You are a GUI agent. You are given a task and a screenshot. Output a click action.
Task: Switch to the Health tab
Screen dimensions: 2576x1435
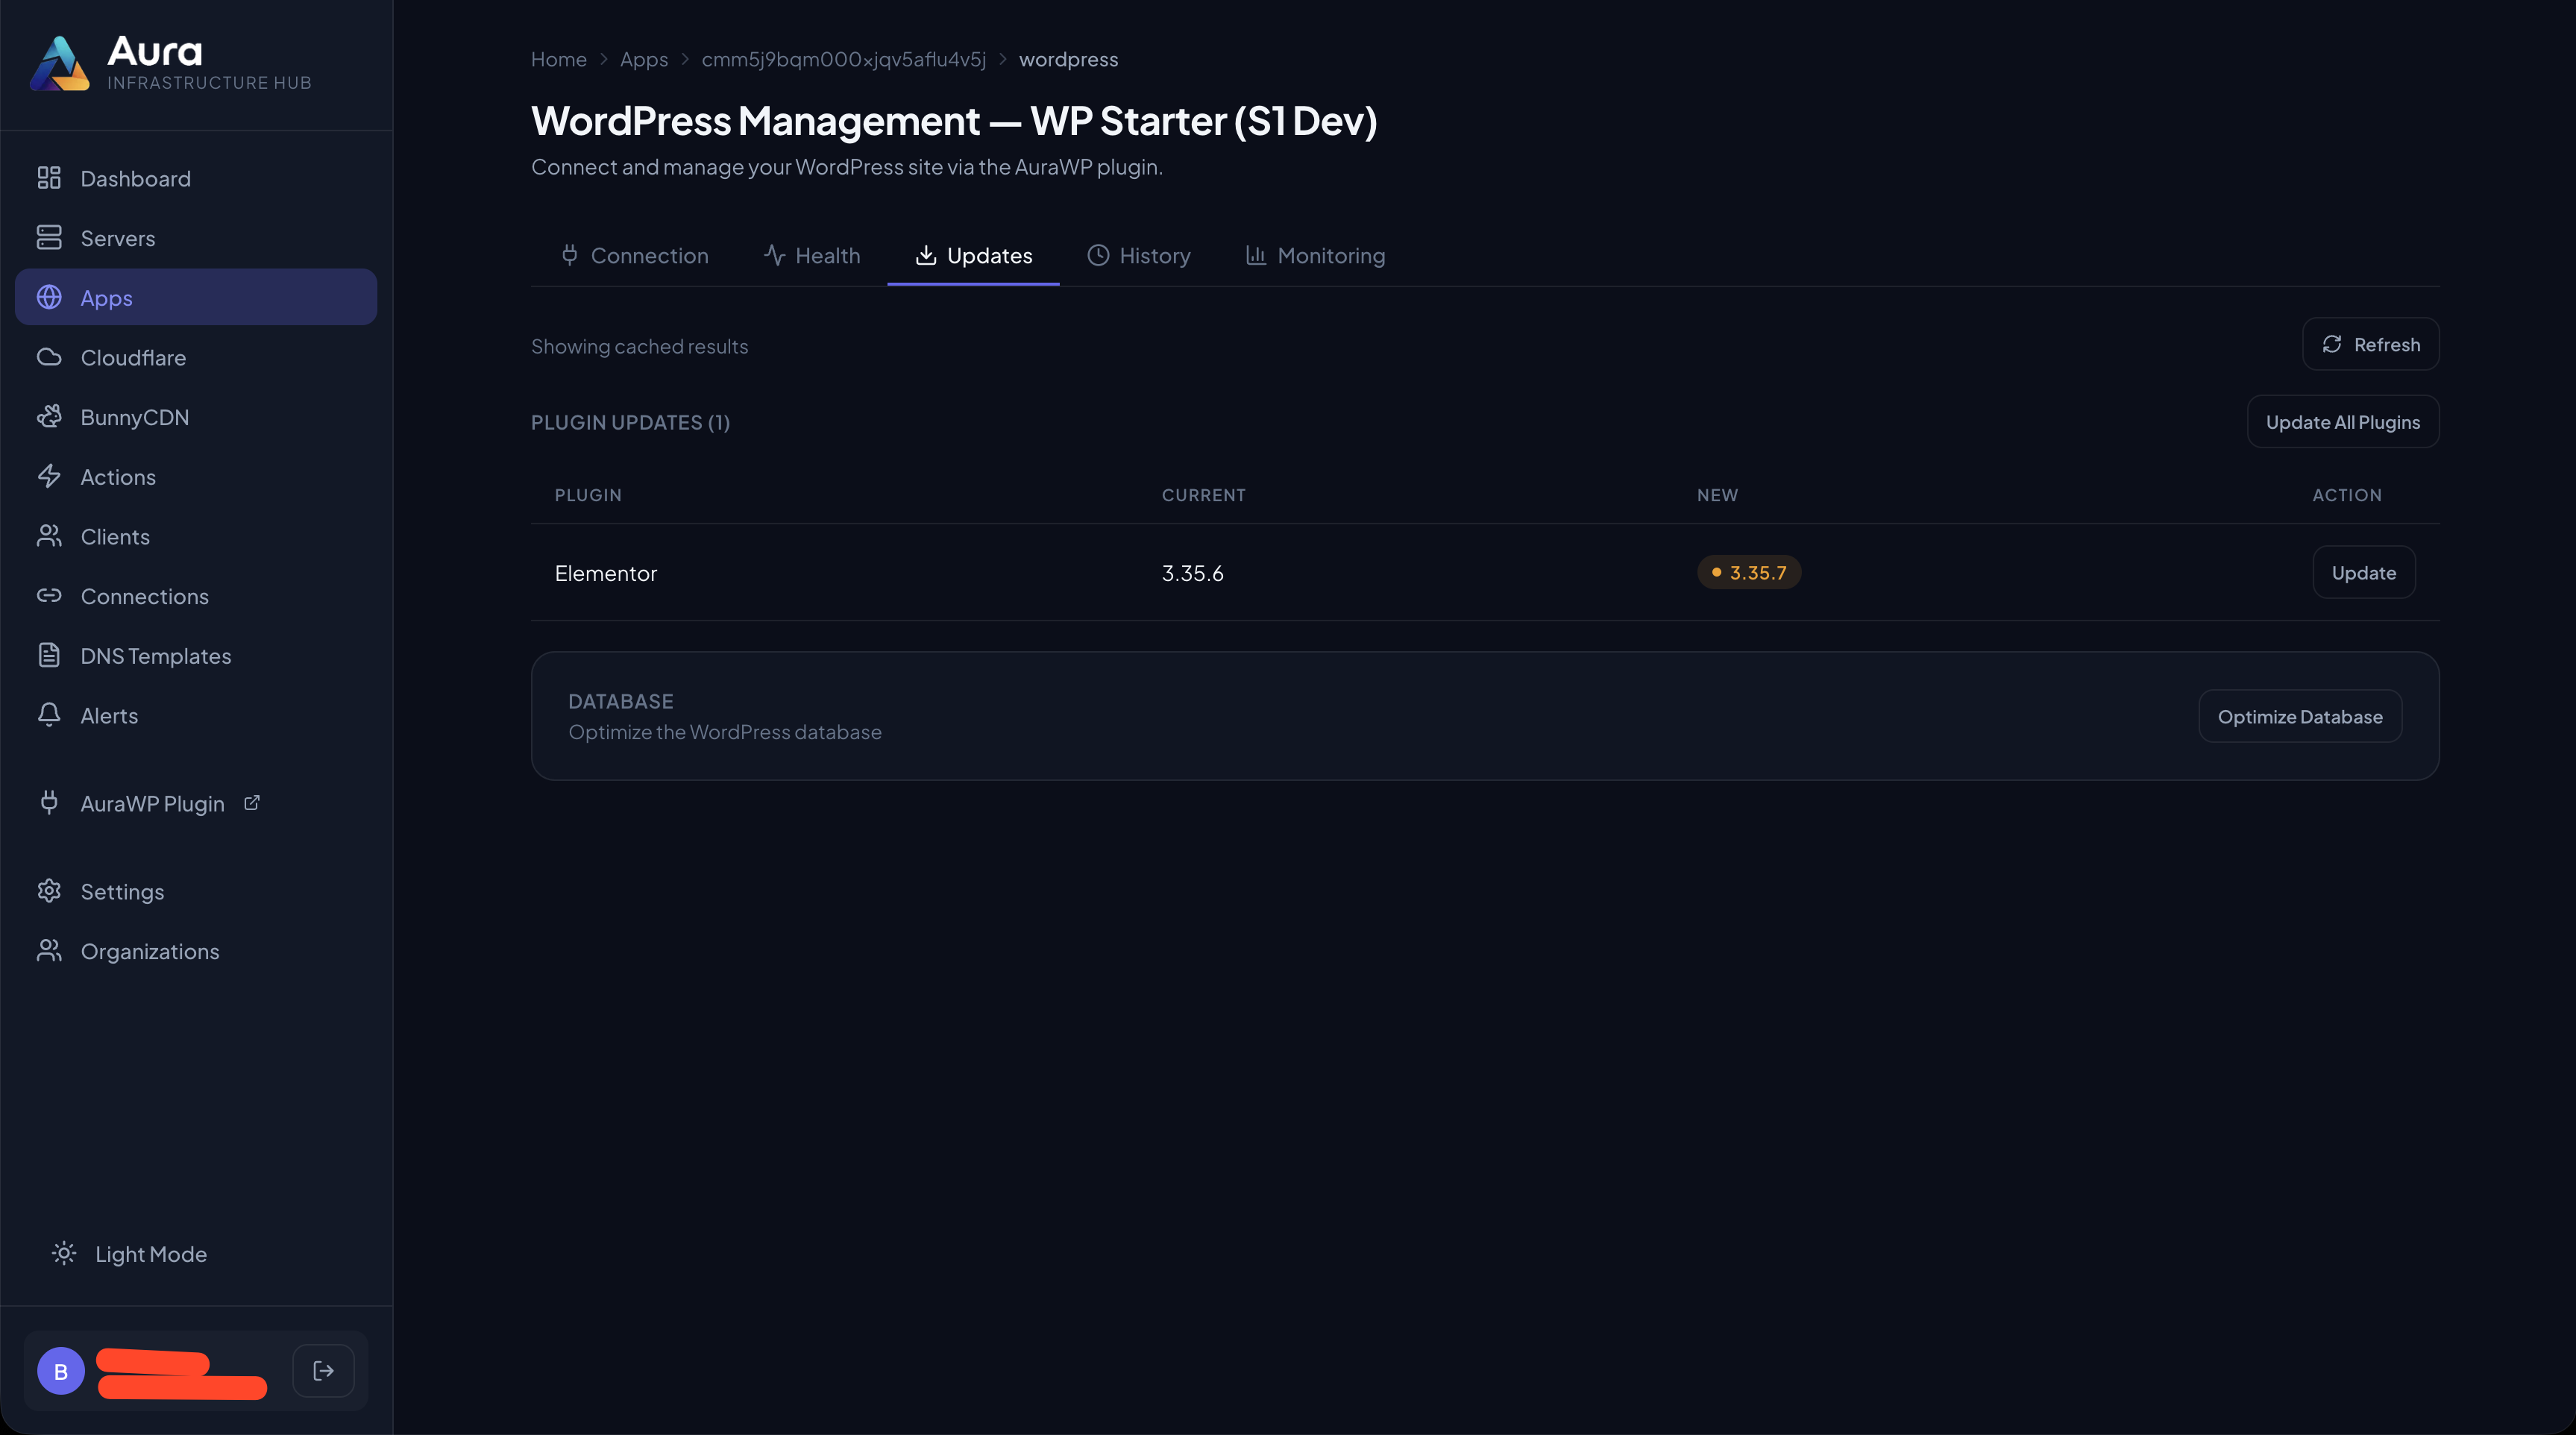pos(811,256)
